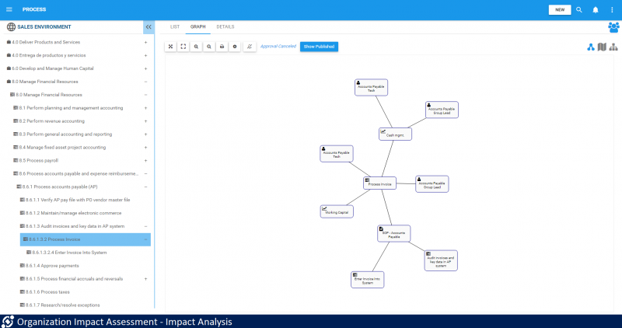This screenshot has height=328, width=622.
Task: Switch to map view icon
Action: point(602,47)
